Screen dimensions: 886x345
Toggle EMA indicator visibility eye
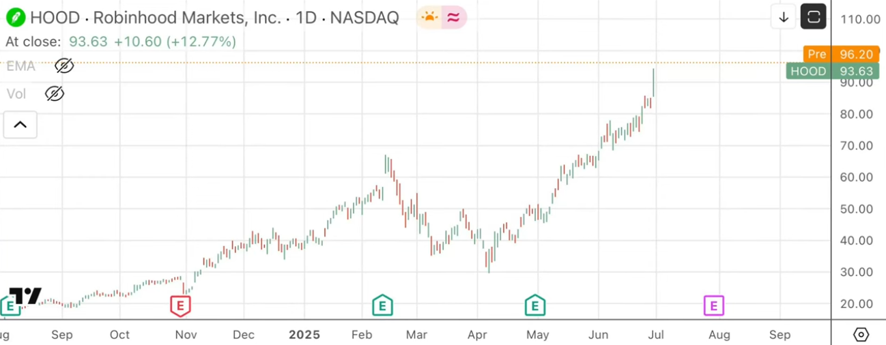click(x=64, y=66)
